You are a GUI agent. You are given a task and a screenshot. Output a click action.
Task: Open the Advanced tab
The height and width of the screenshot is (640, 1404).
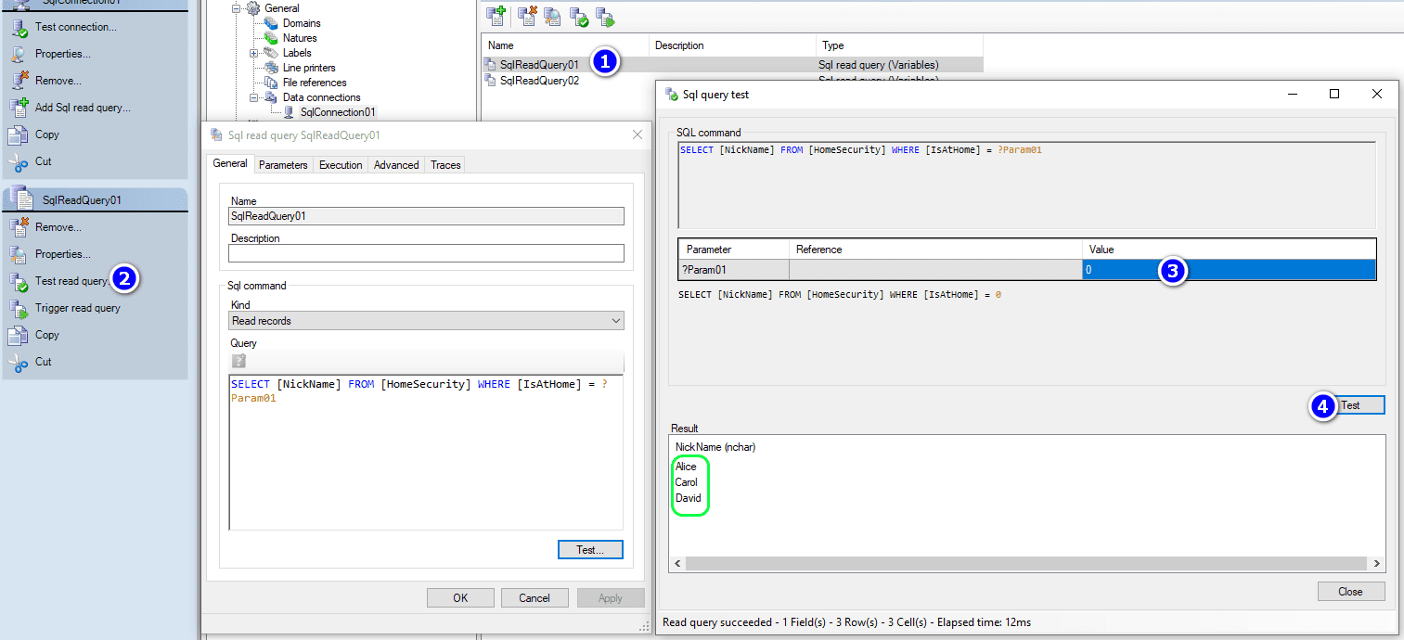[x=396, y=165]
